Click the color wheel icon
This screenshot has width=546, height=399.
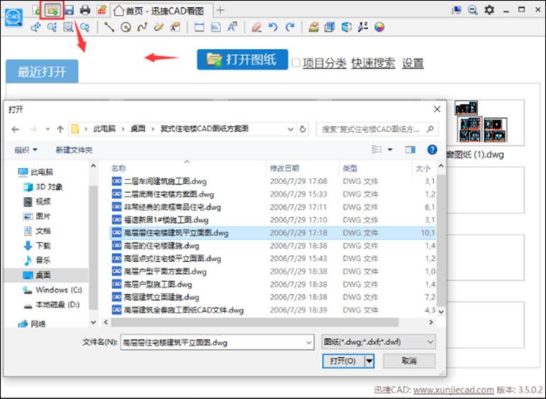pyautogui.click(x=379, y=27)
